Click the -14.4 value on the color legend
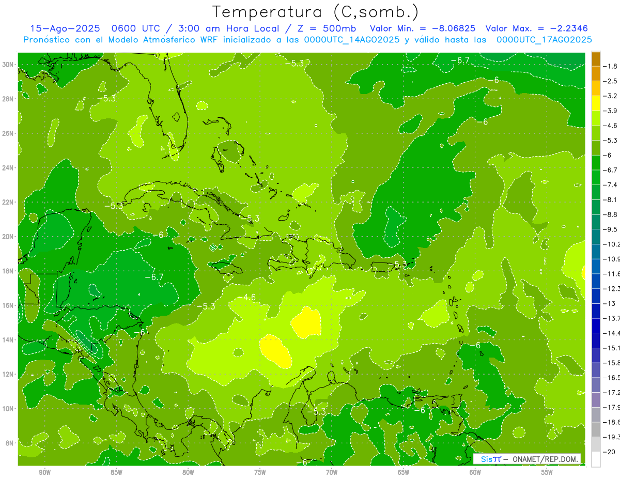 [x=612, y=333]
